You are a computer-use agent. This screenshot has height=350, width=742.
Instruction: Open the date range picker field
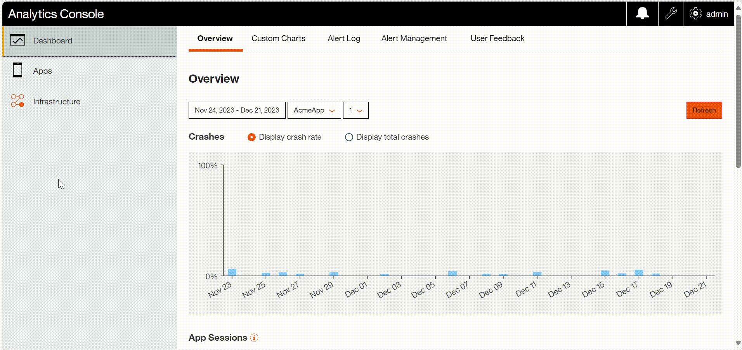237,110
